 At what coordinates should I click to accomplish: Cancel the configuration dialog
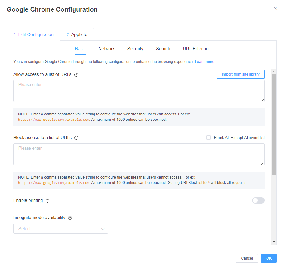pyautogui.click(x=247, y=258)
